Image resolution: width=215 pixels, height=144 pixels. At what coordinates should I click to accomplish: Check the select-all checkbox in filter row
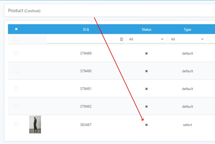tap(16, 39)
